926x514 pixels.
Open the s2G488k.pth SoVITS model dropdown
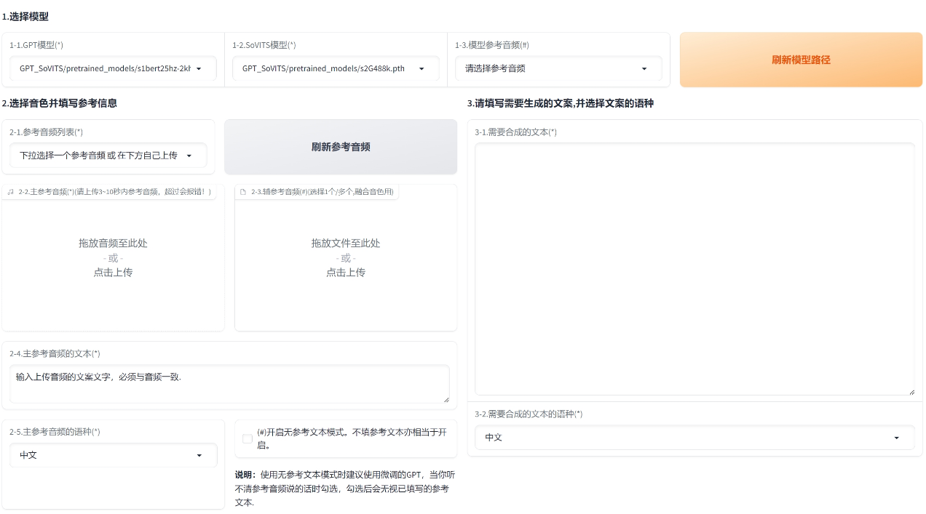336,68
